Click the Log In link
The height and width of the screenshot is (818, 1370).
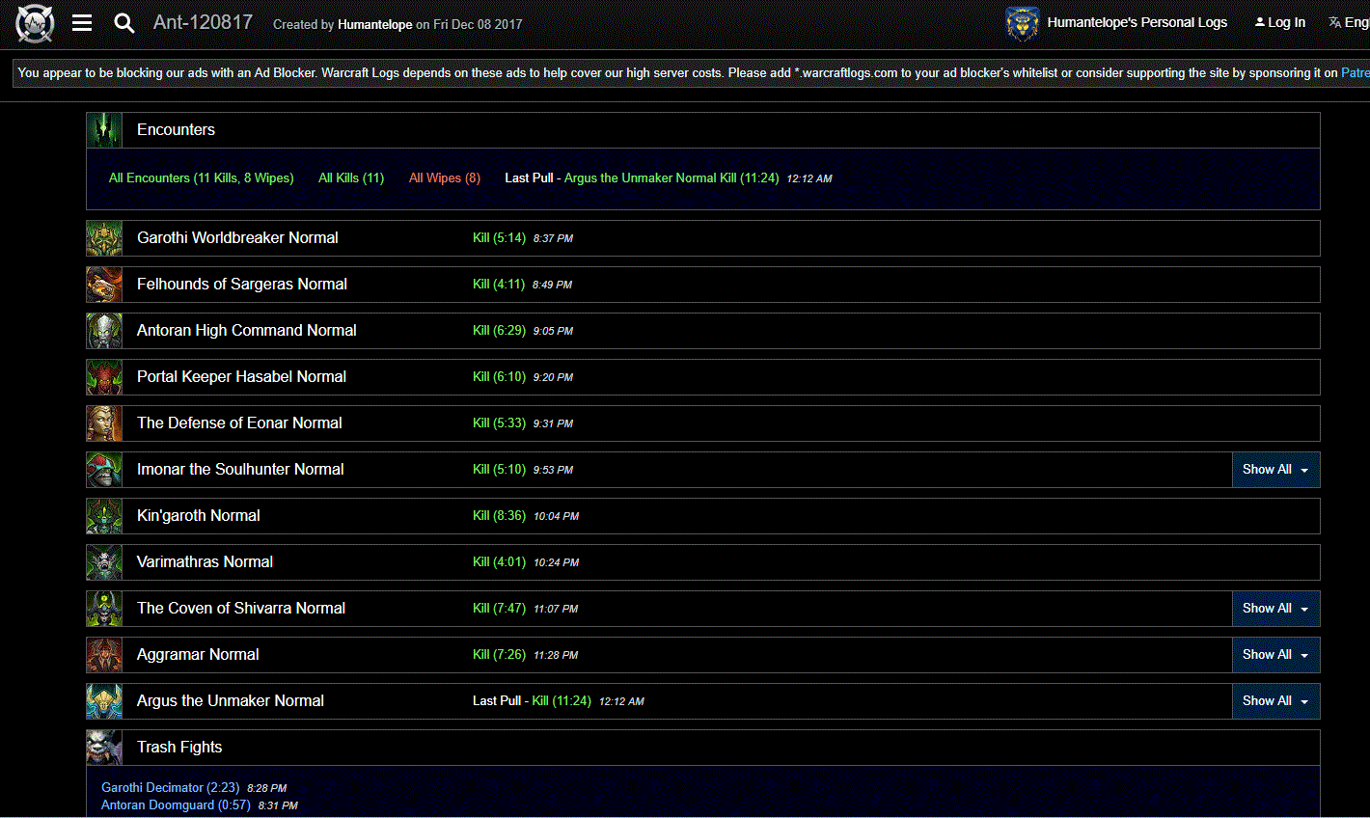click(1280, 23)
